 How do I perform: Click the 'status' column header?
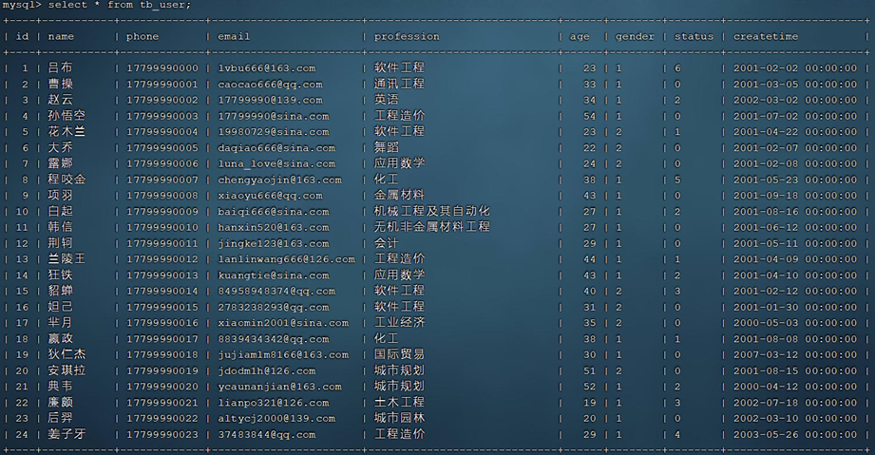coord(694,37)
